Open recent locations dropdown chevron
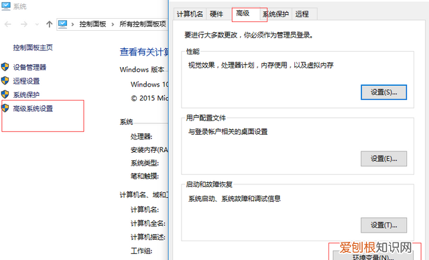This screenshot has width=429, height=260. click(38, 24)
